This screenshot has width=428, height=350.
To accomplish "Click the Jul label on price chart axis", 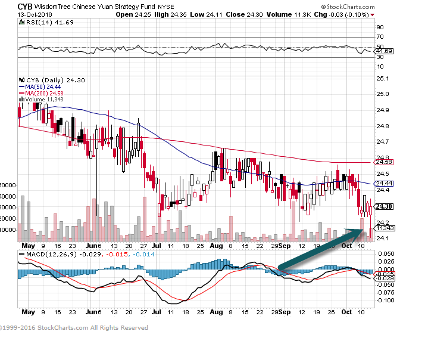I will pyautogui.click(x=157, y=246).
